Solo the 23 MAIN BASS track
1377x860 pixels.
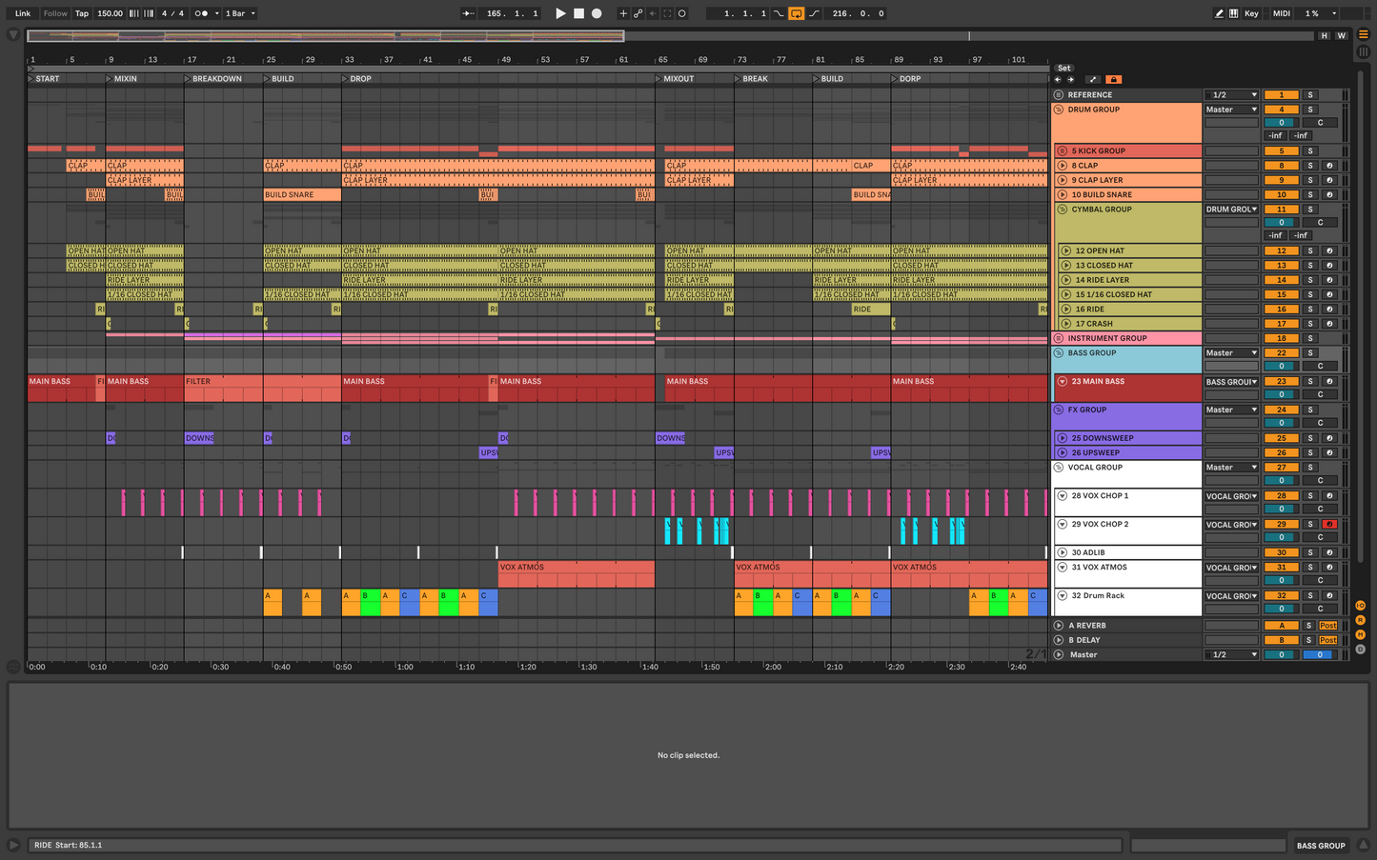coord(1310,381)
